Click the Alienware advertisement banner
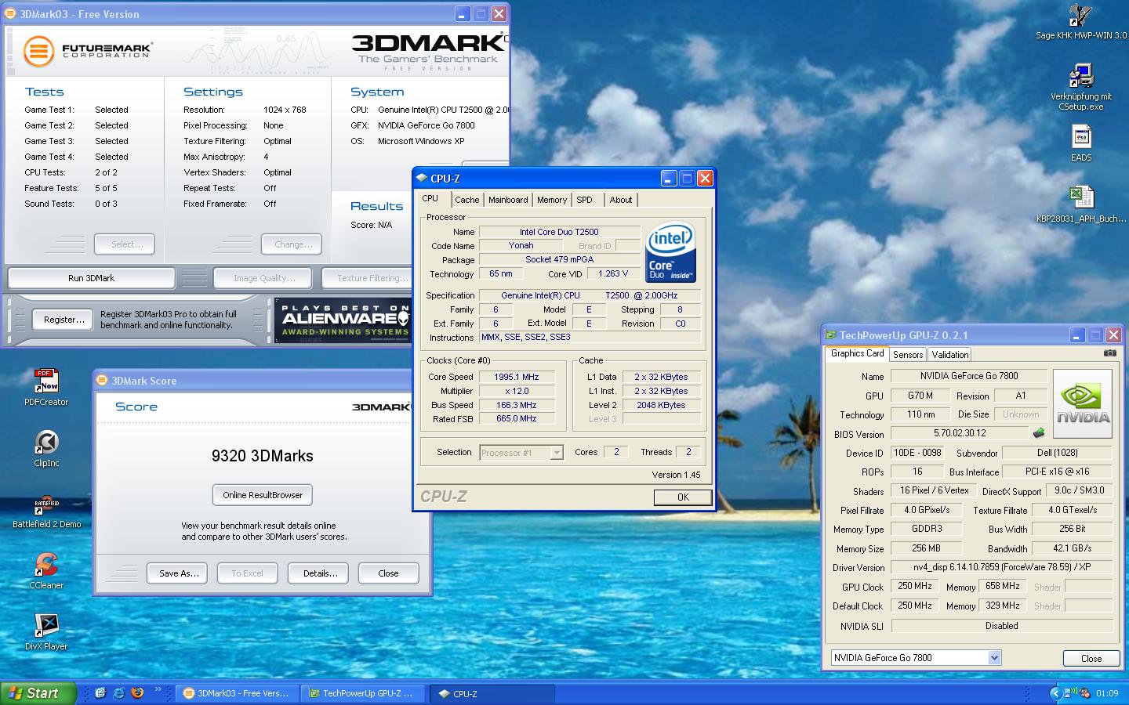Image resolution: width=1129 pixels, height=705 pixels. point(343,320)
